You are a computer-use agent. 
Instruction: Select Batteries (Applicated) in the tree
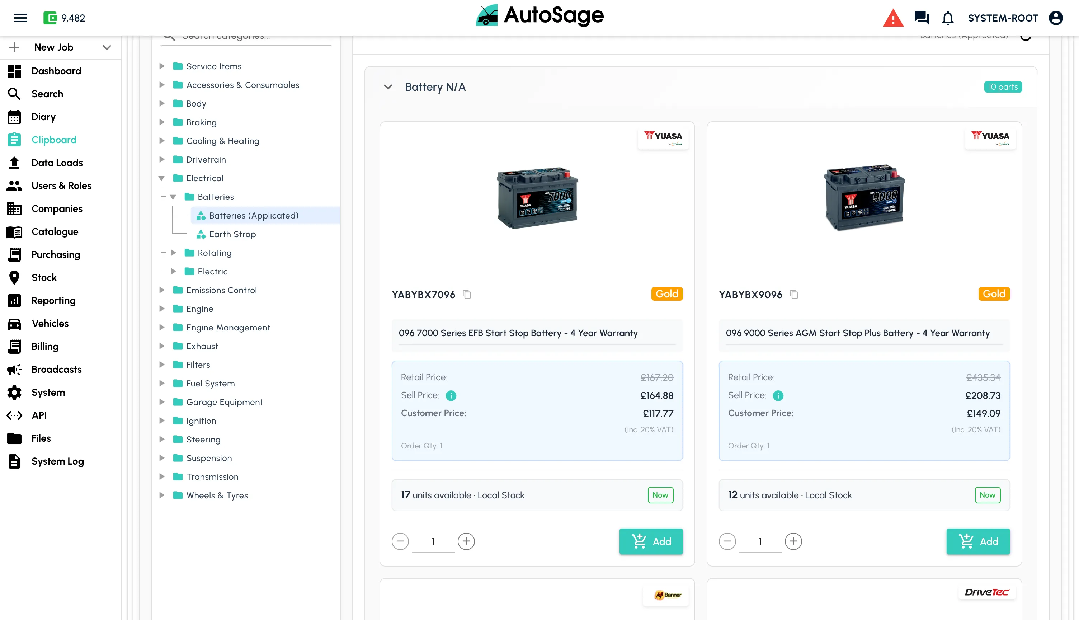265,216
